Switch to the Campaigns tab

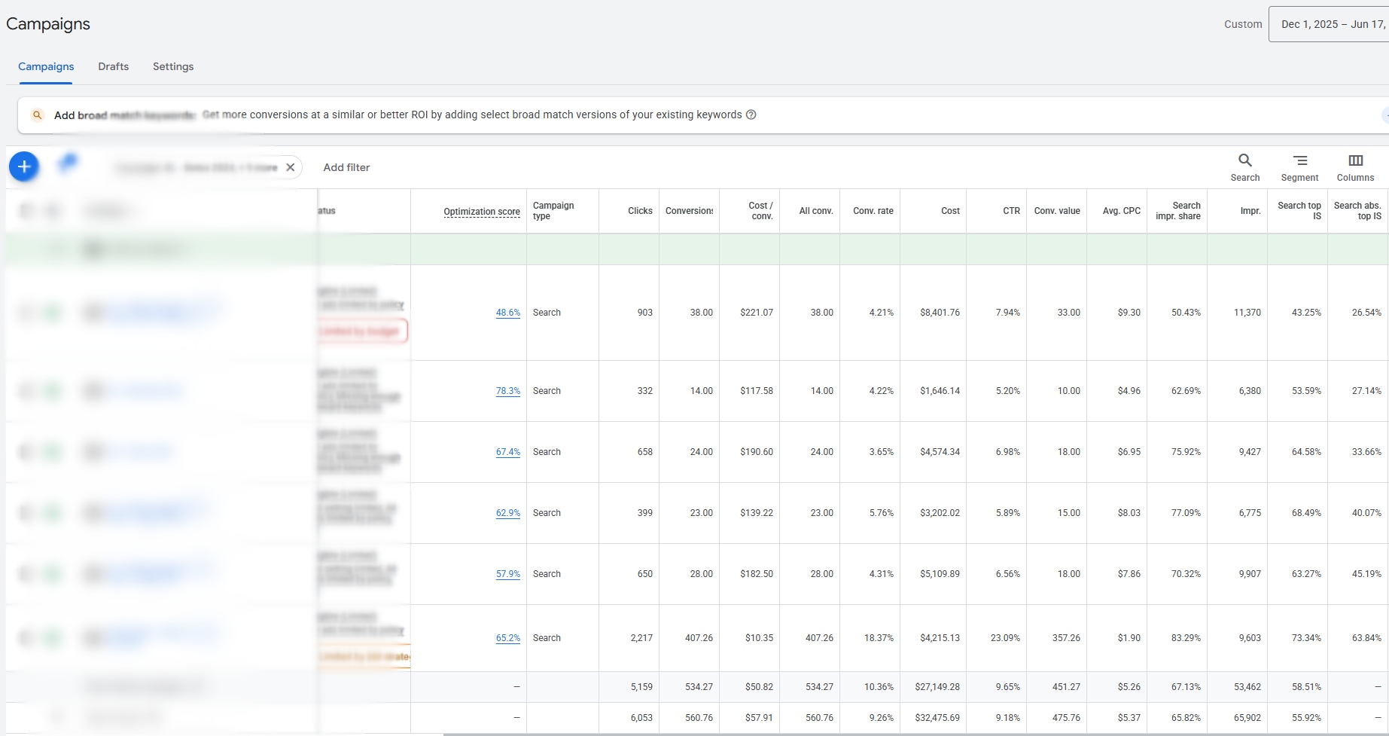tap(46, 66)
